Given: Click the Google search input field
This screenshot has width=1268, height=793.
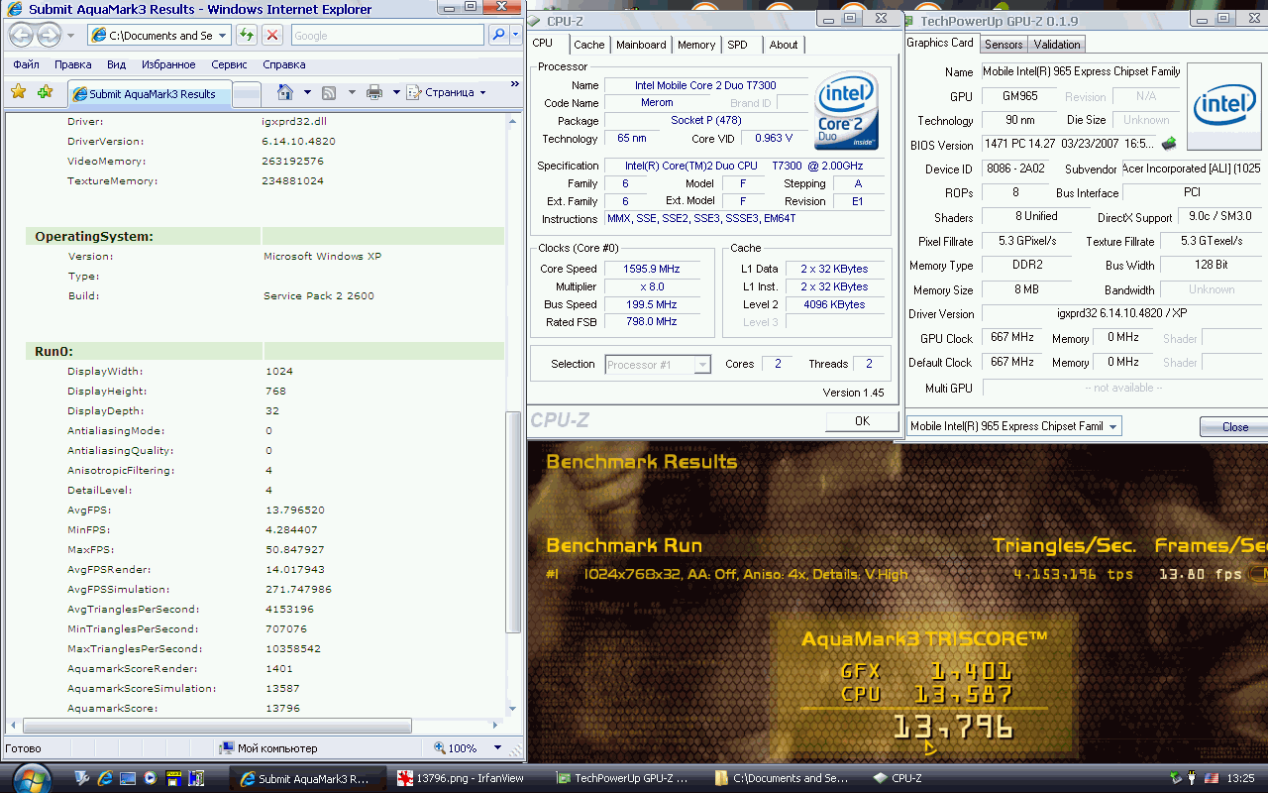Looking at the screenshot, I should click(387, 36).
